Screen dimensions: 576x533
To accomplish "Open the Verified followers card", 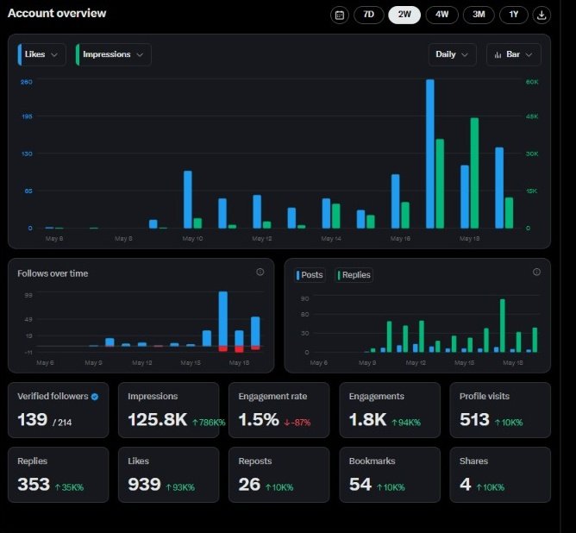I will [58, 410].
